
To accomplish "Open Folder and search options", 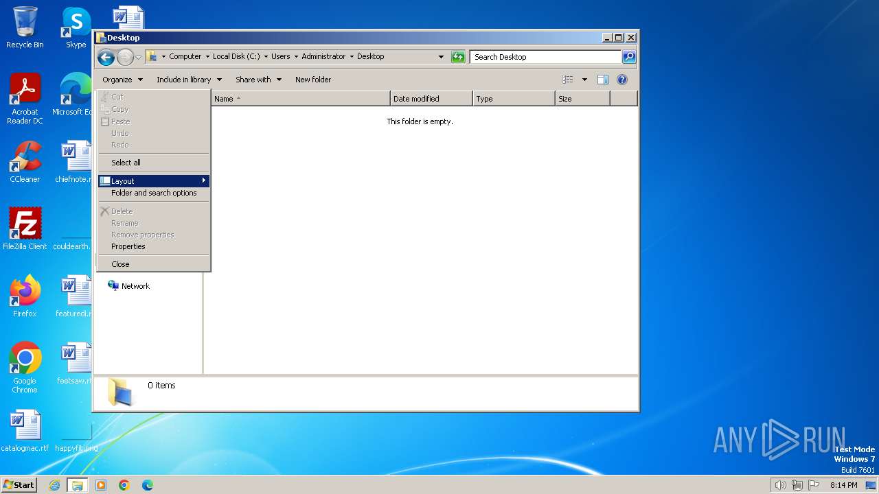I will pyautogui.click(x=154, y=193).
